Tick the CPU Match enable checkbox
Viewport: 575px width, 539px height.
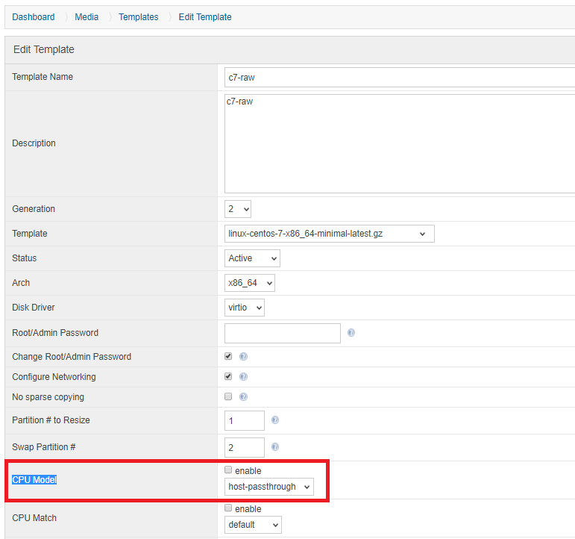pos(228,508)
